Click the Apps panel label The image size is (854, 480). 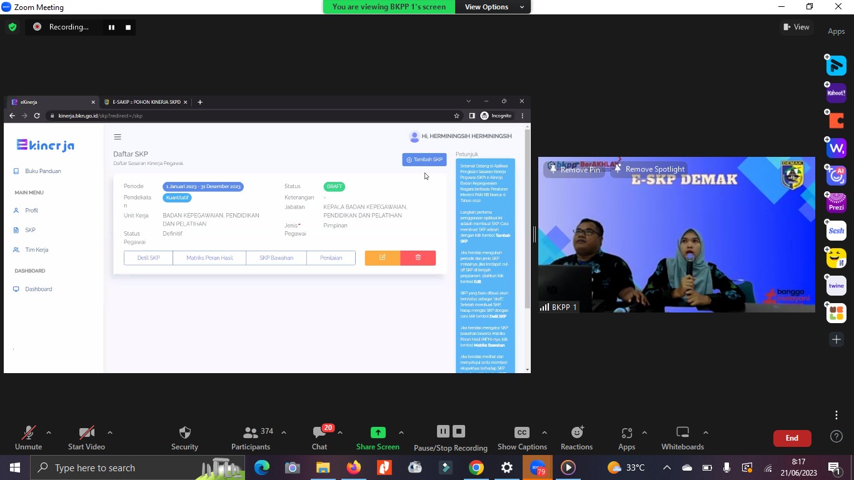836,31
